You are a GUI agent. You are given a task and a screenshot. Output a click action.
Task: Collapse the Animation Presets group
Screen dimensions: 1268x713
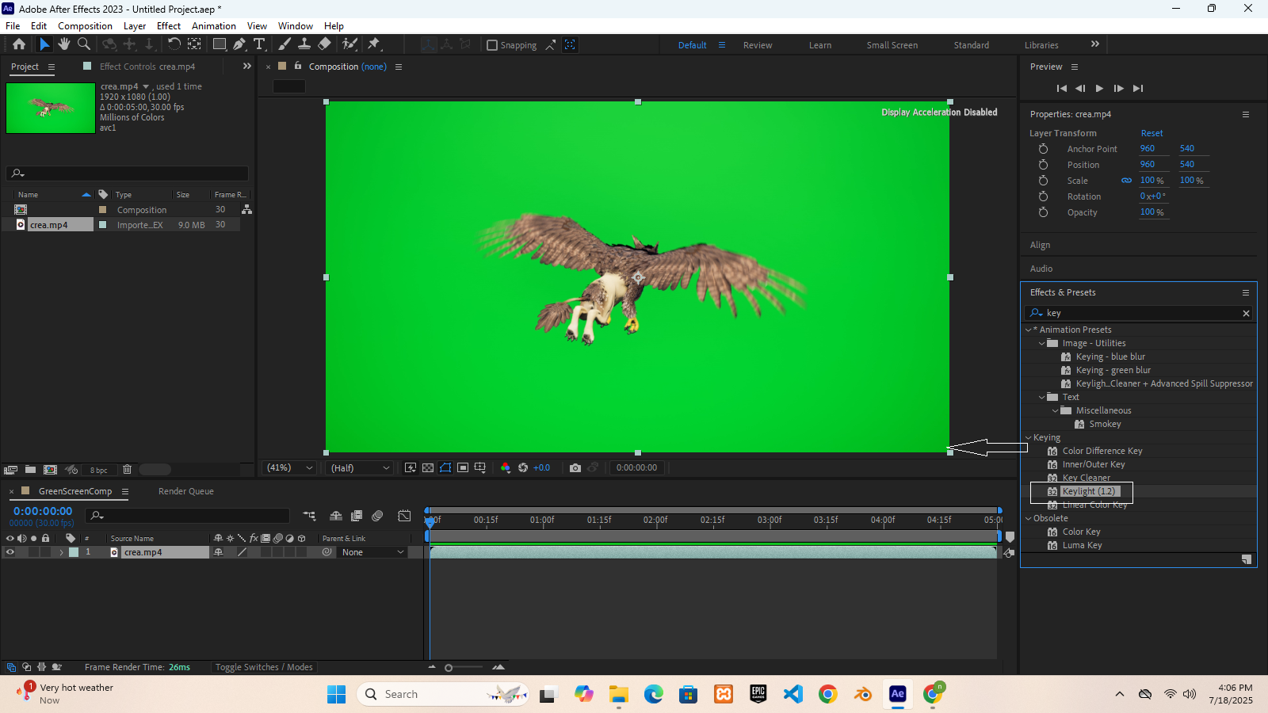point(1029,330)
